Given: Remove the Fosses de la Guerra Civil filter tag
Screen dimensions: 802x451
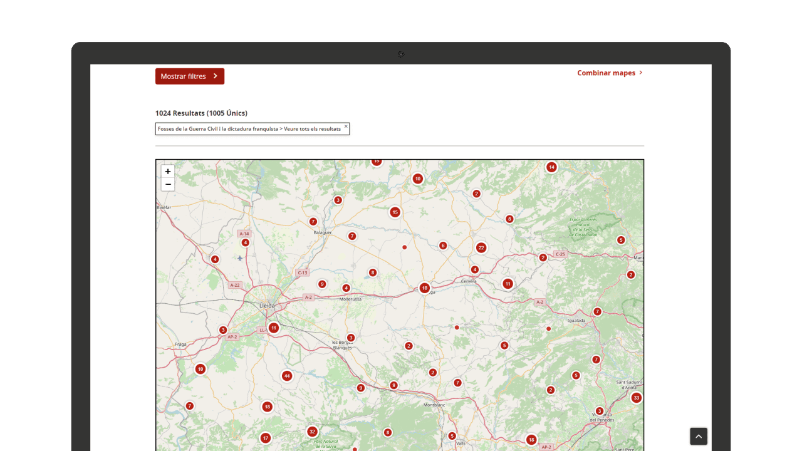Looking at the screenshot, I should click(346, 127).
